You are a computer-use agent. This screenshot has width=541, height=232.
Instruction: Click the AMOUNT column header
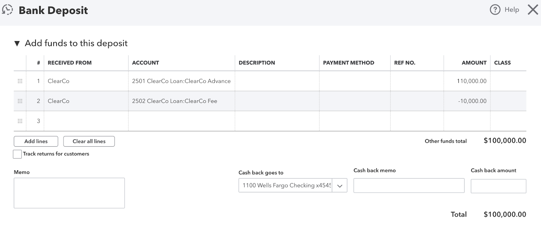pos(474,63)
